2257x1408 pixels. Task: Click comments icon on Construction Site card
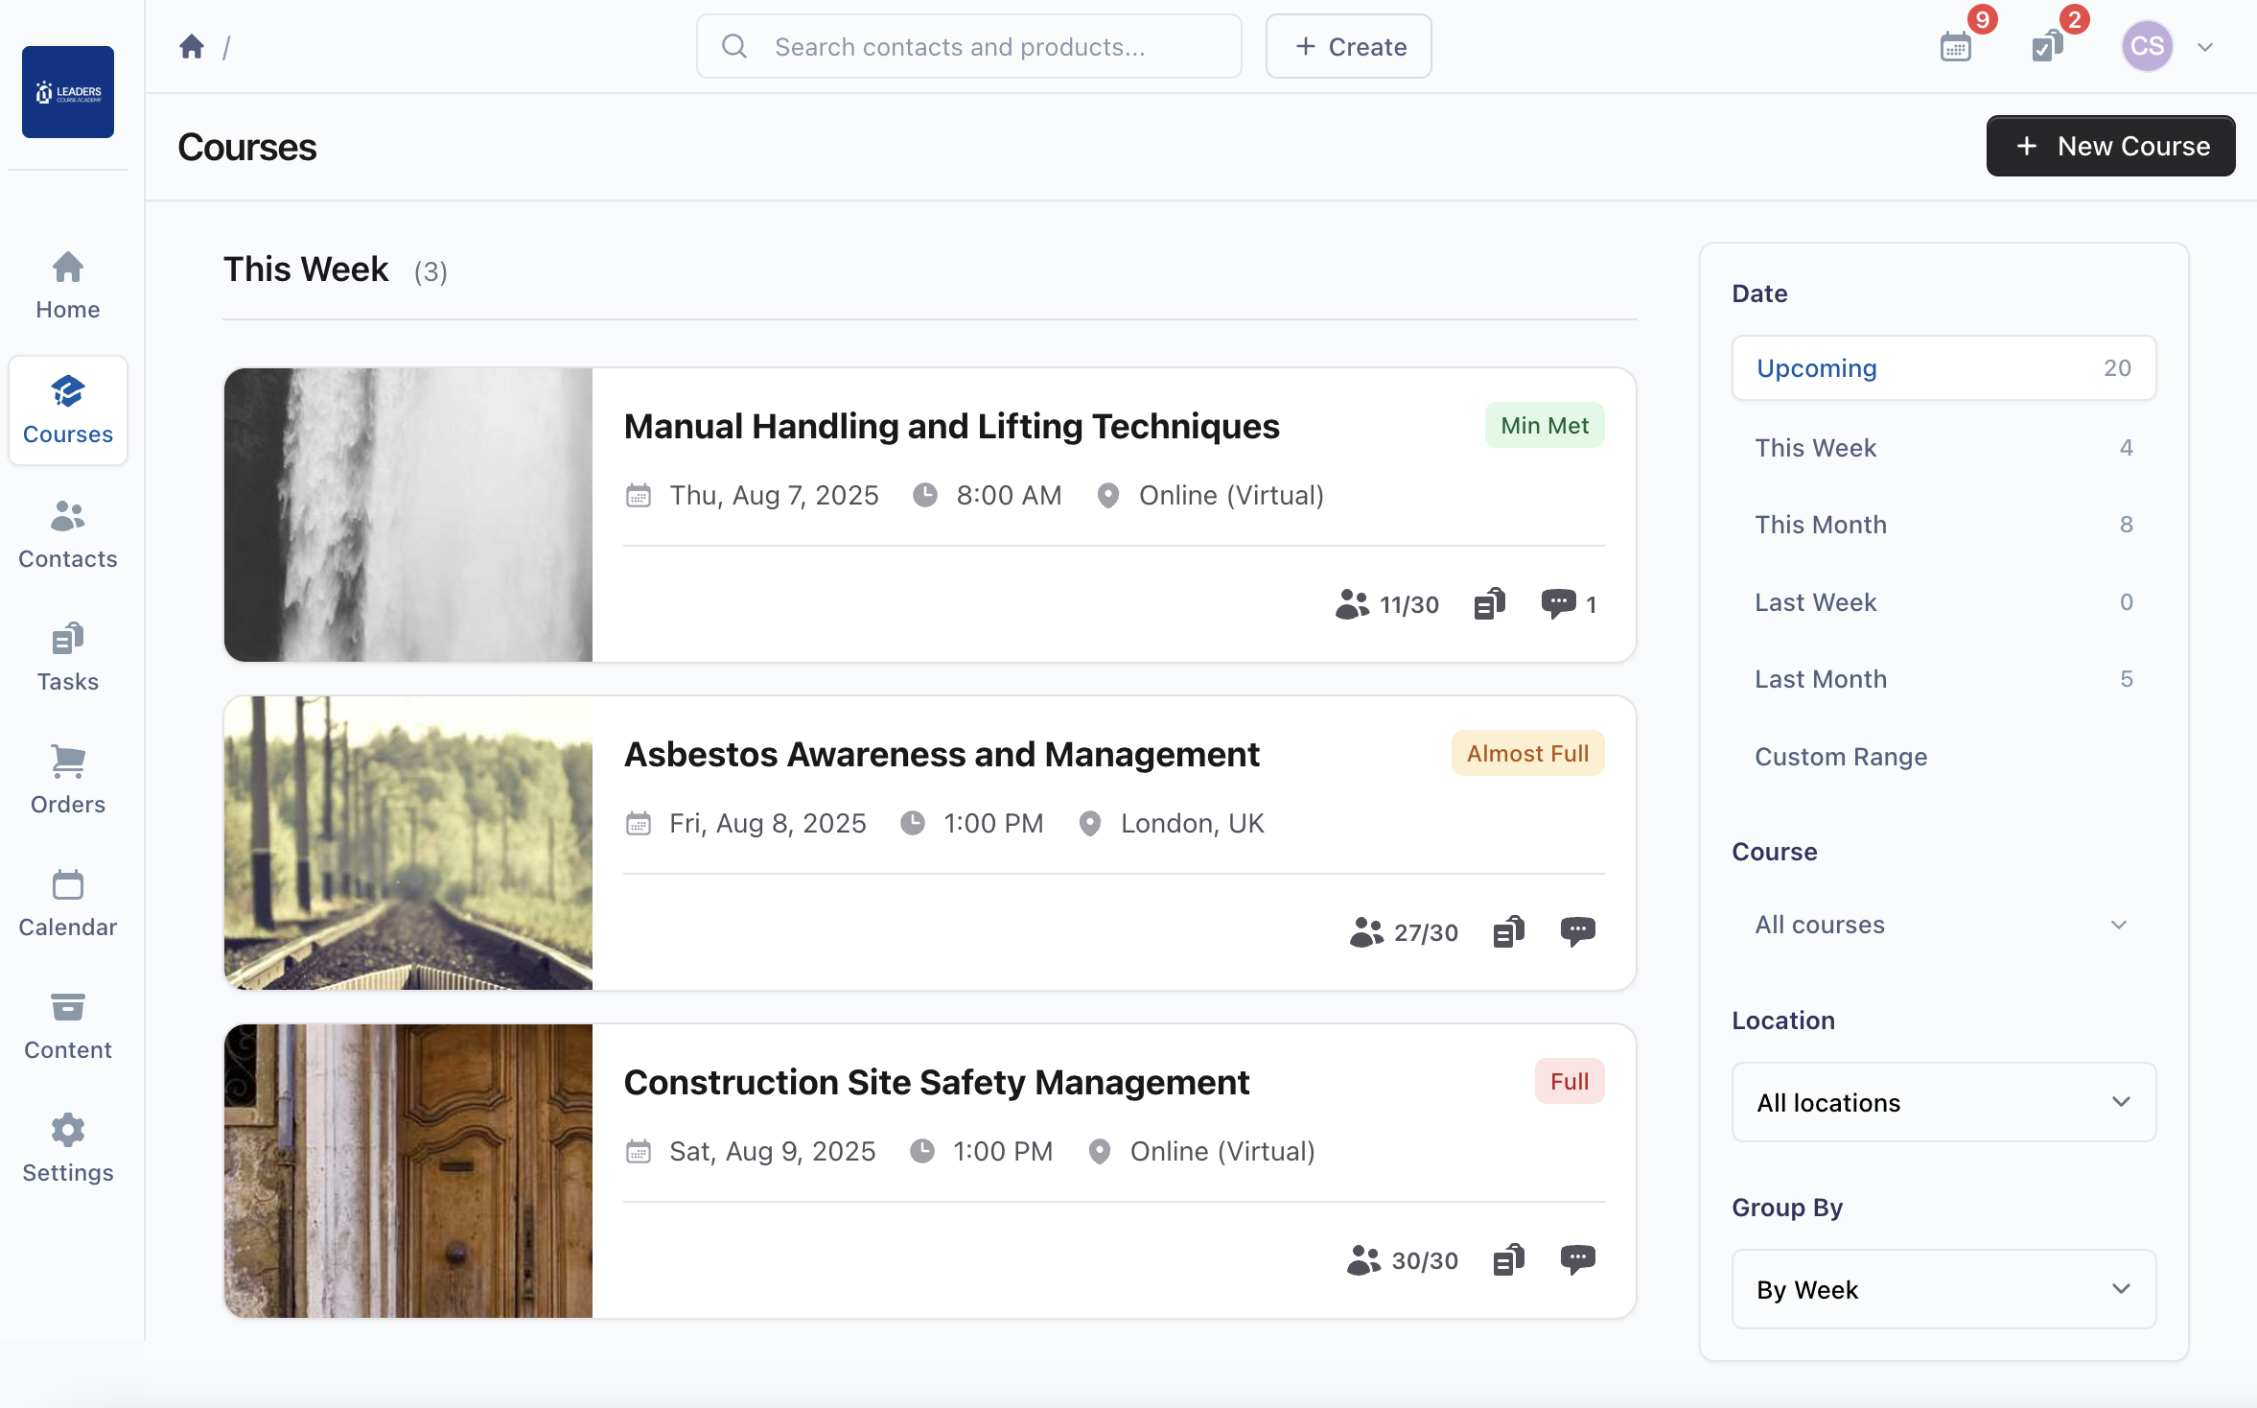(1577, 1260)
